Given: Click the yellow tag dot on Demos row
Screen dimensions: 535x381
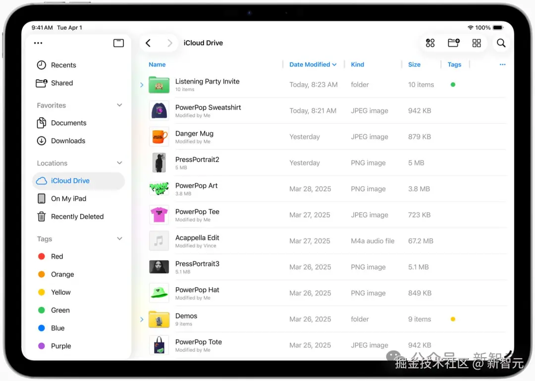Looking at the screenshot, I should (x=453, y=319).
